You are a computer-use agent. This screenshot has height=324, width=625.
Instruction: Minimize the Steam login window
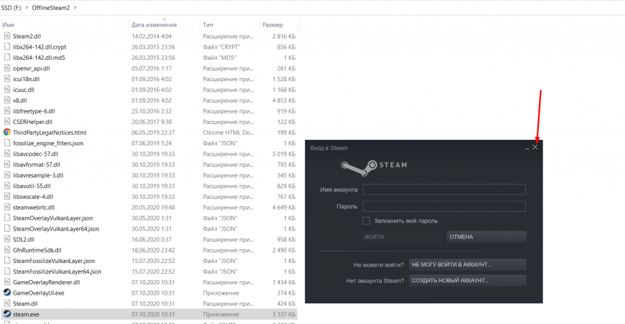point(527,148)
